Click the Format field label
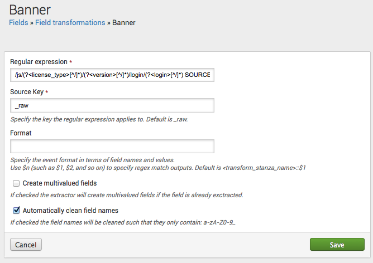 [x=21, y=133]
